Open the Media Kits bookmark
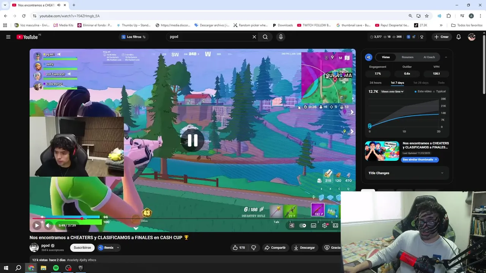 (63, 25)
